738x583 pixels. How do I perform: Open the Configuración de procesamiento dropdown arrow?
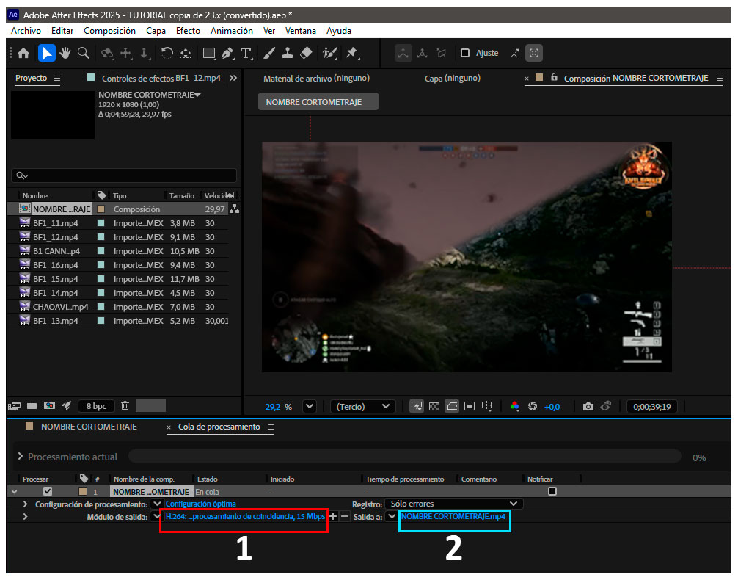157,504
